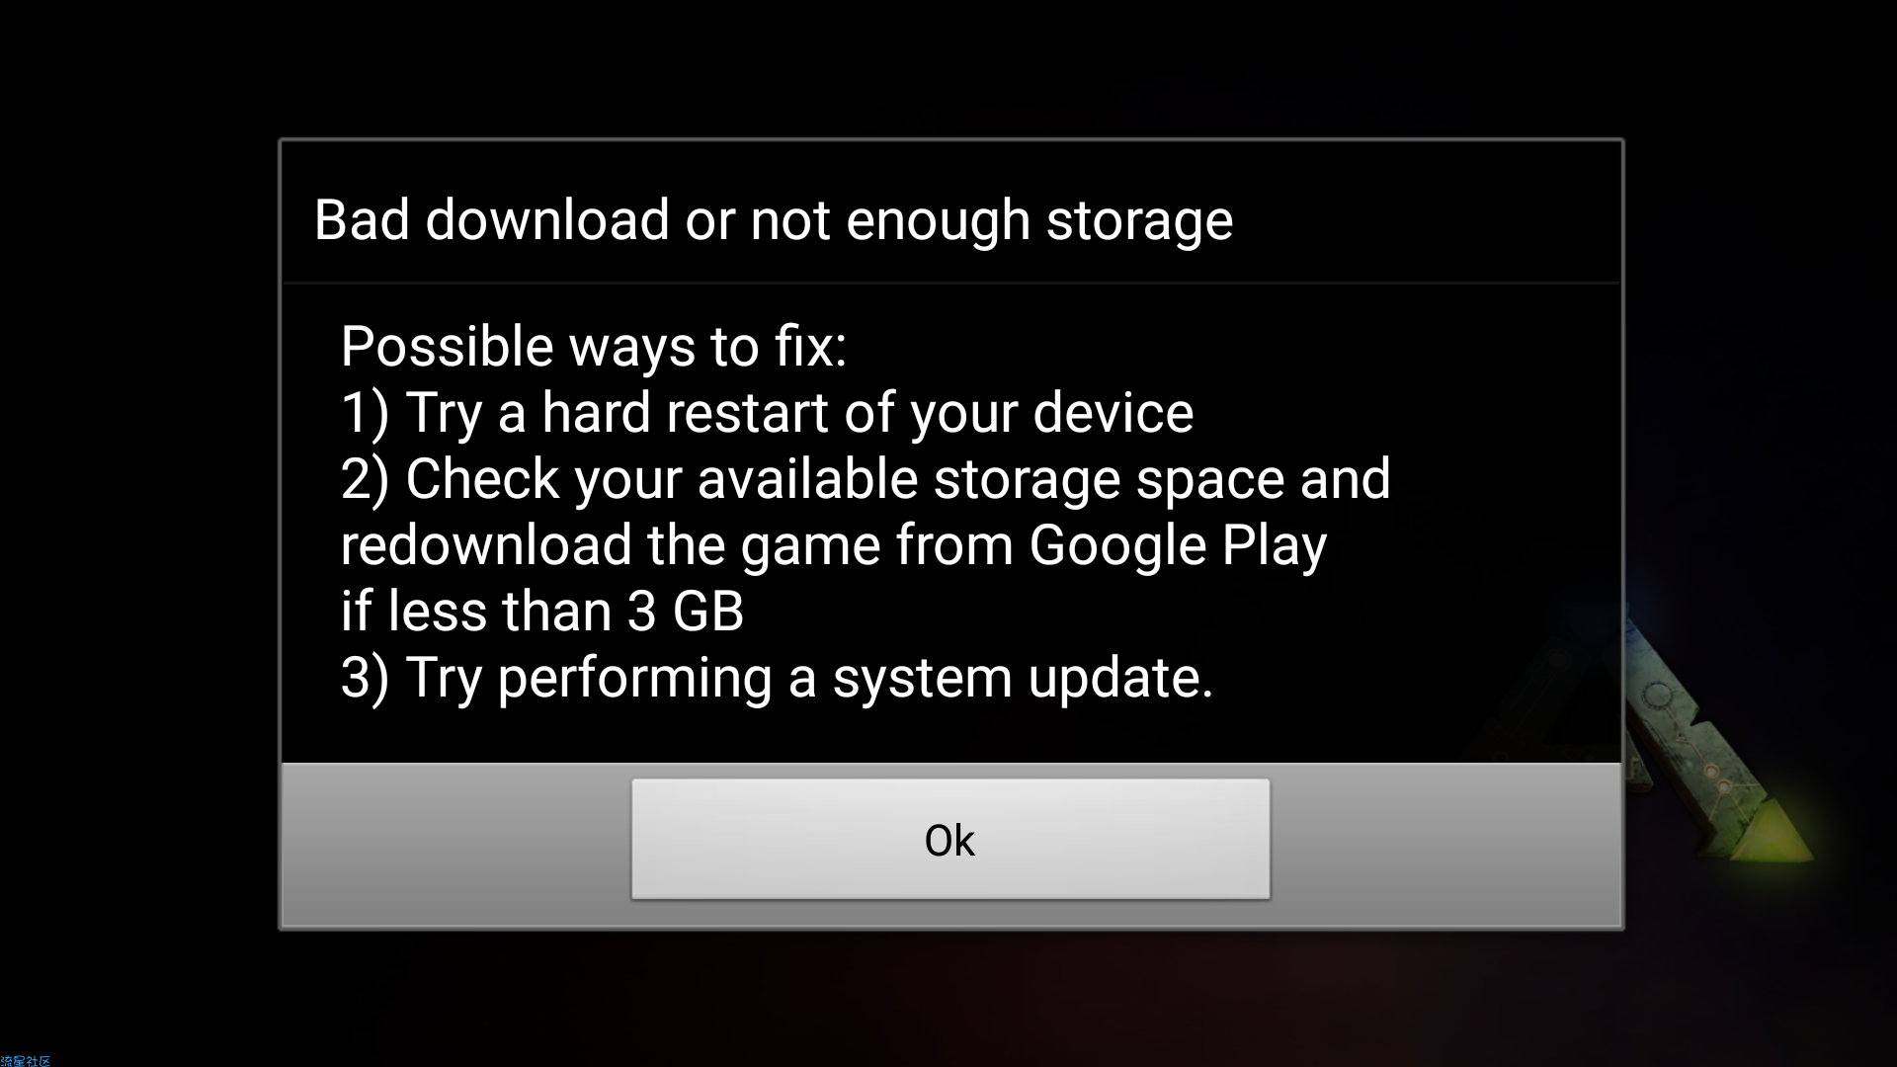Select the dialog title 'Bad download or not enough storage'

click(x=774, y=219)
